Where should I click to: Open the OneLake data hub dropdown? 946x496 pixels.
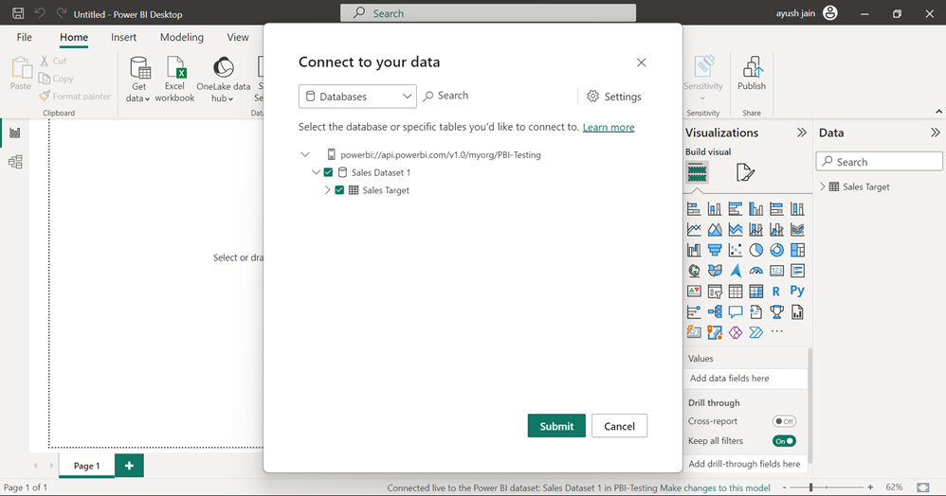pos(223,80)
